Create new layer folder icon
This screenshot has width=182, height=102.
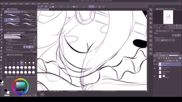[170, 61]
